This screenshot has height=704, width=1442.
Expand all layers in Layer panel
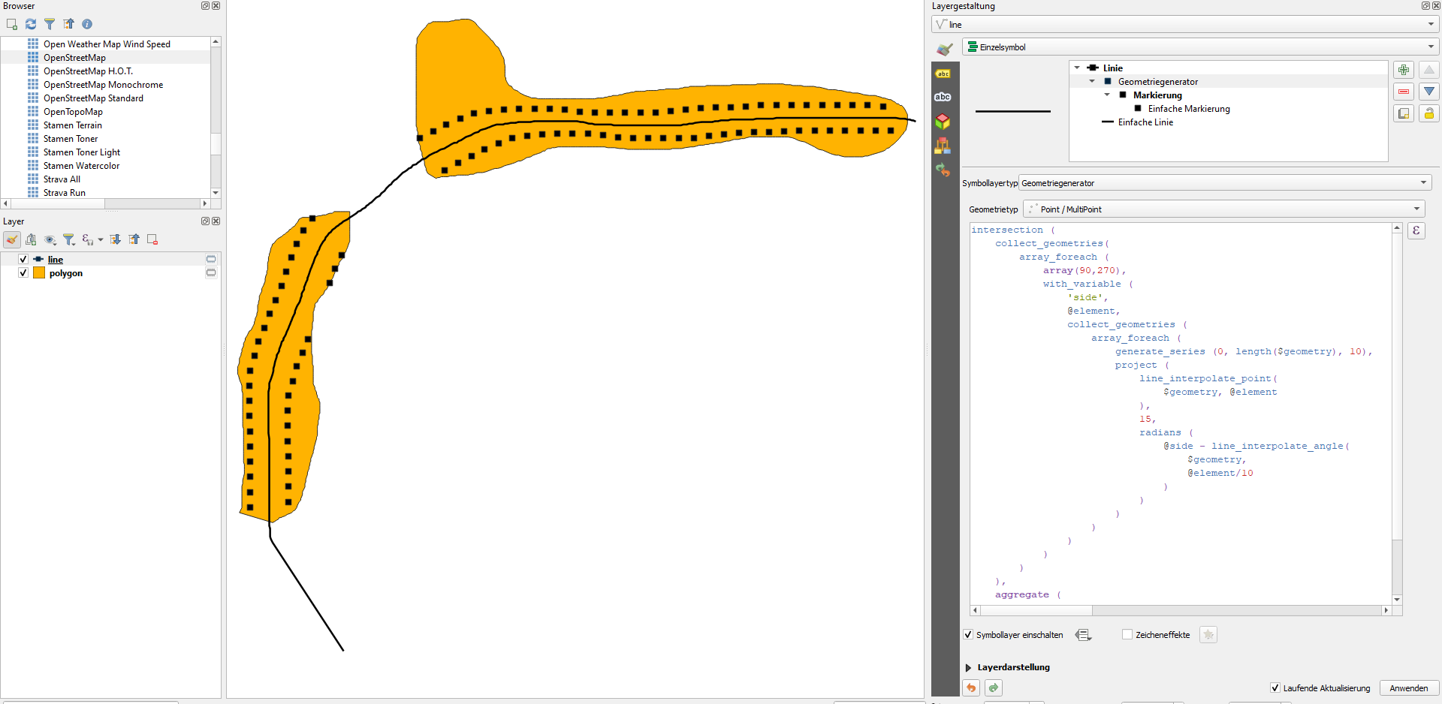[x=115, y=239]
